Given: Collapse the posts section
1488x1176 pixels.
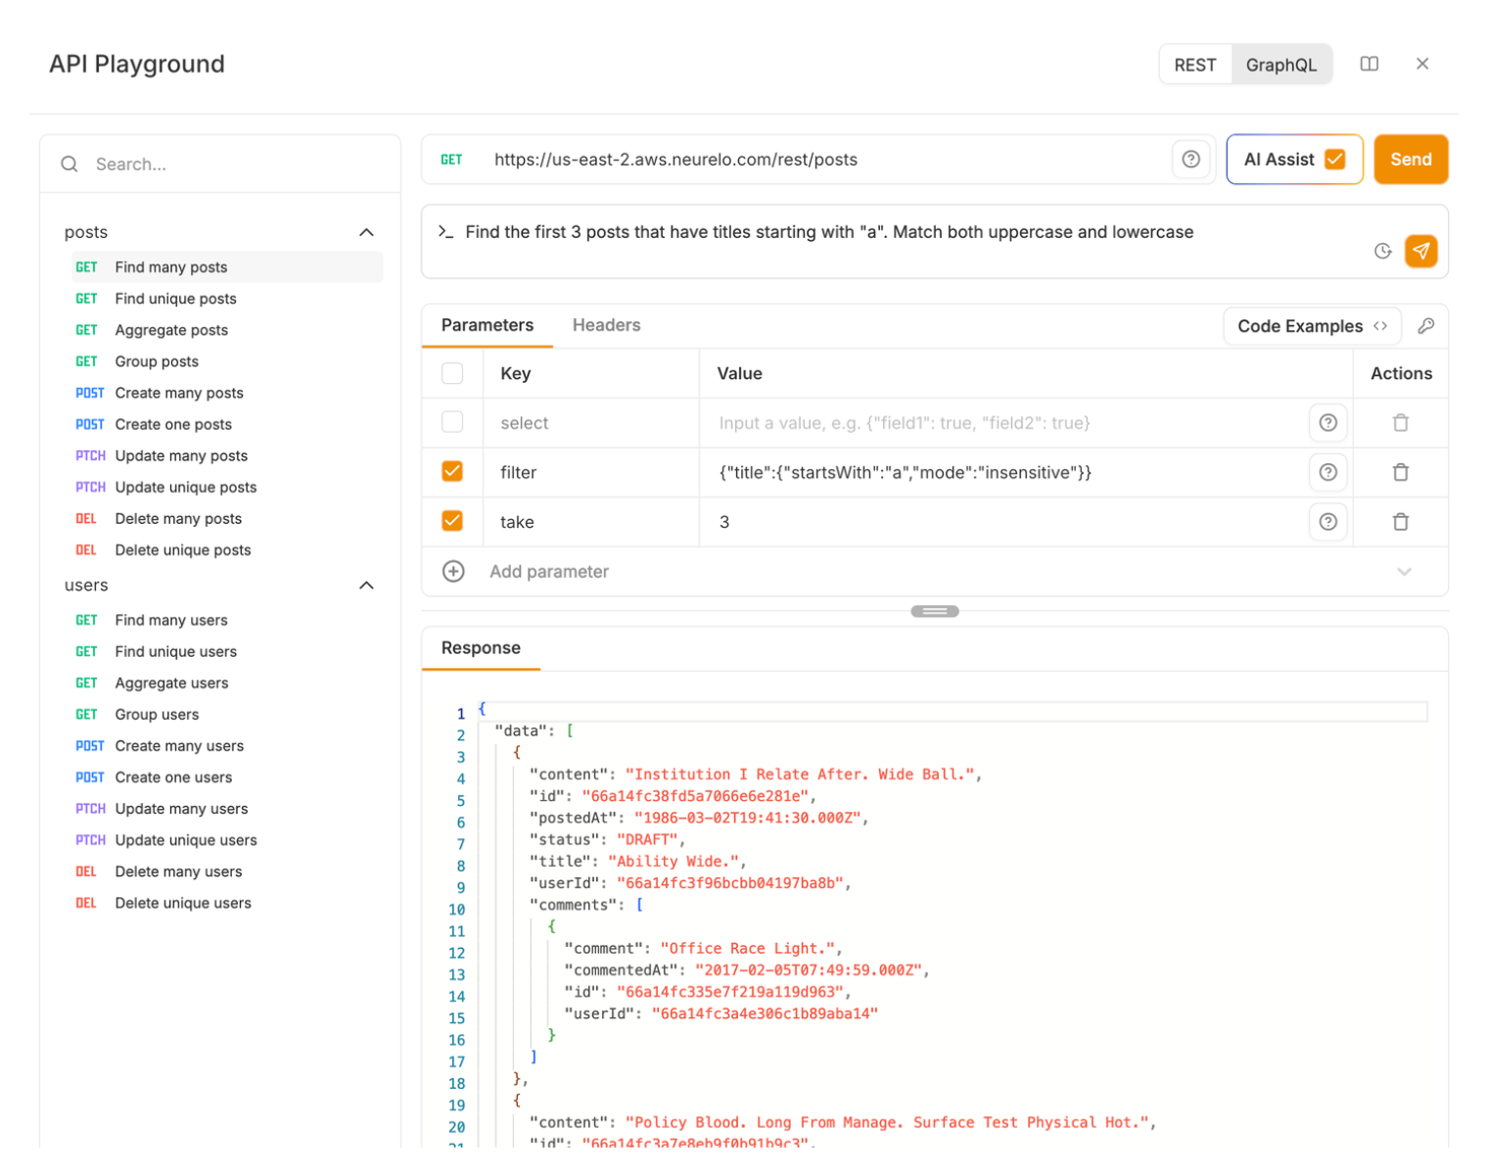Looking at the screenshot, I should 366,232.
